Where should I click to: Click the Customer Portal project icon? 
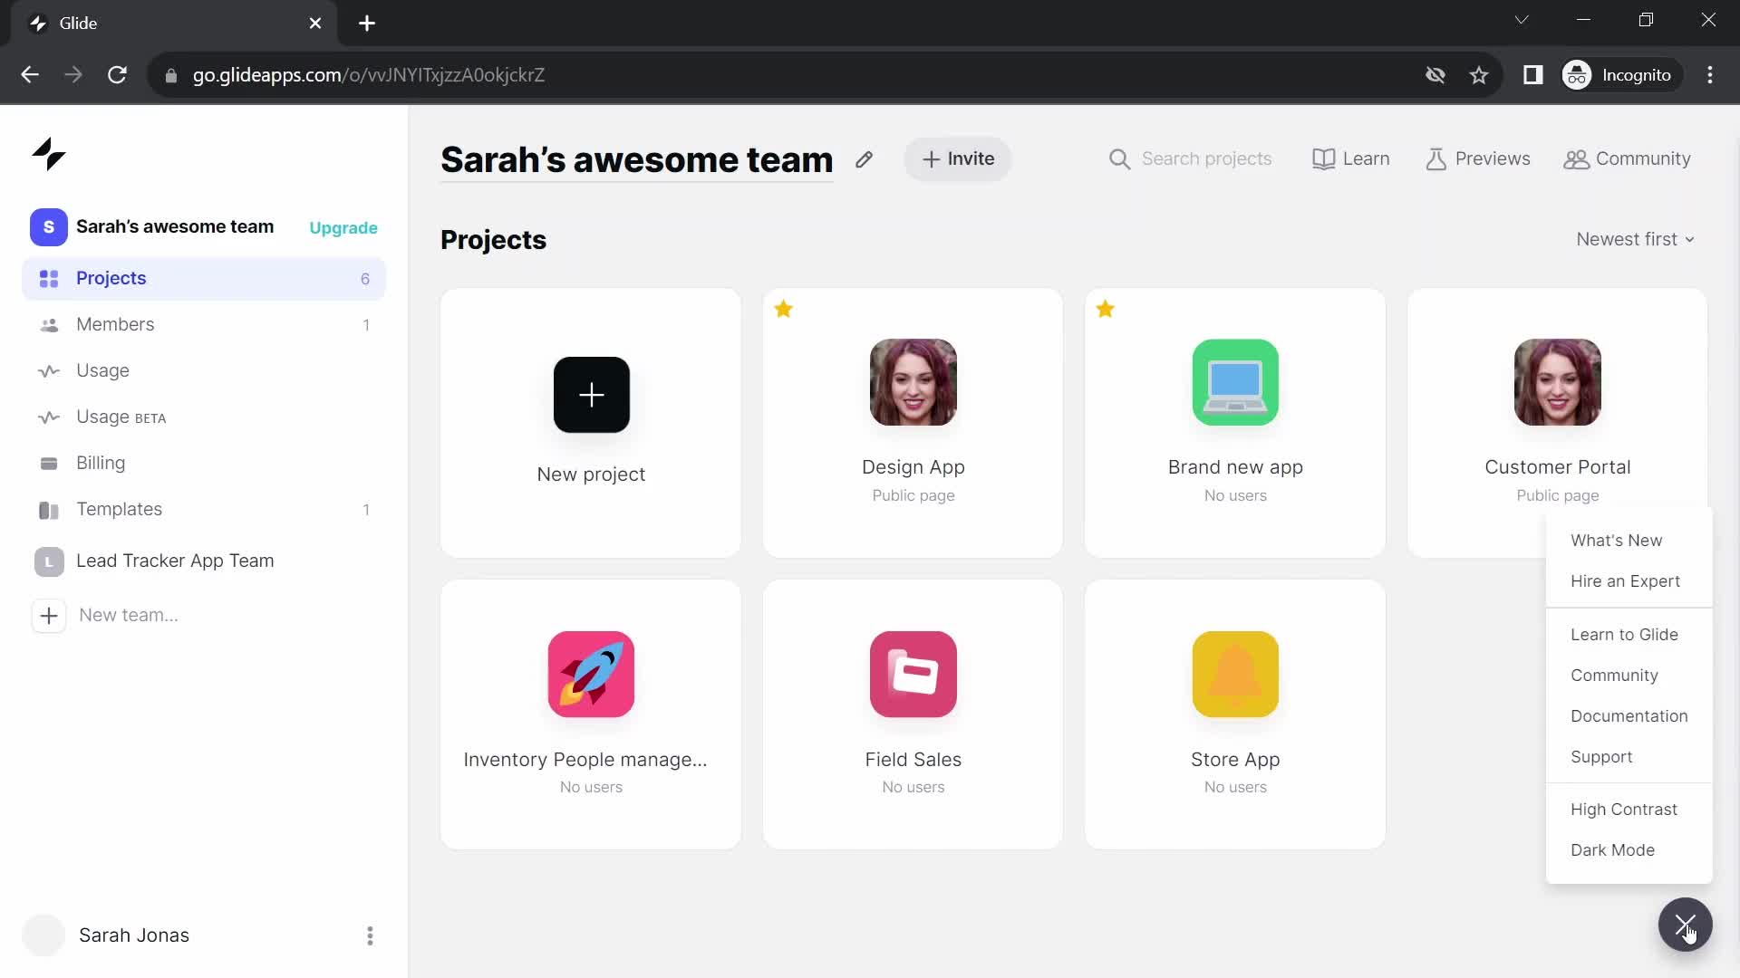pyautogui.click(x=1559, y=382)
